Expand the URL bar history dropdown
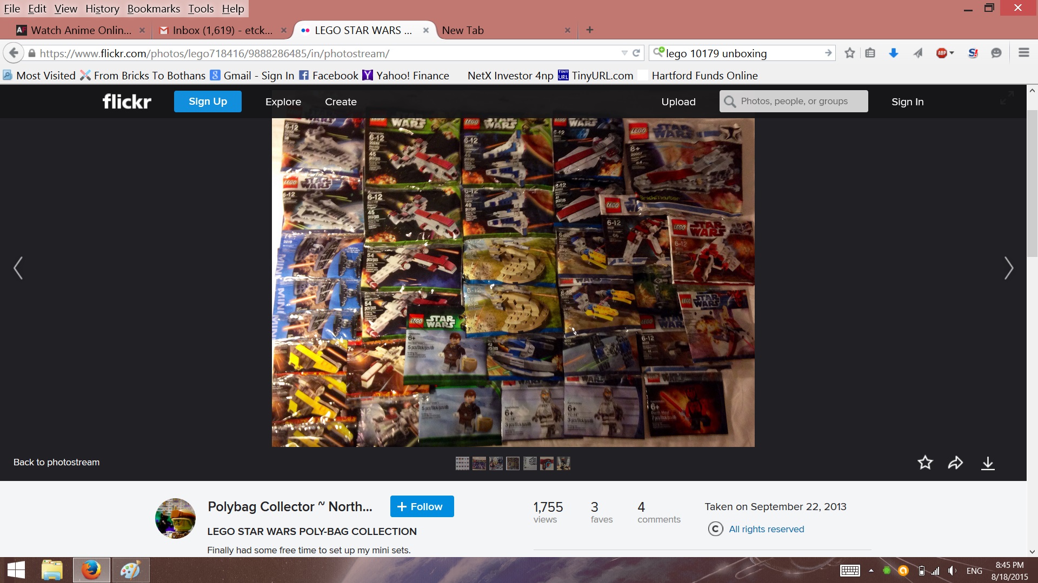The height and width of the screenshot is (583, 1038). pos(624,53)
